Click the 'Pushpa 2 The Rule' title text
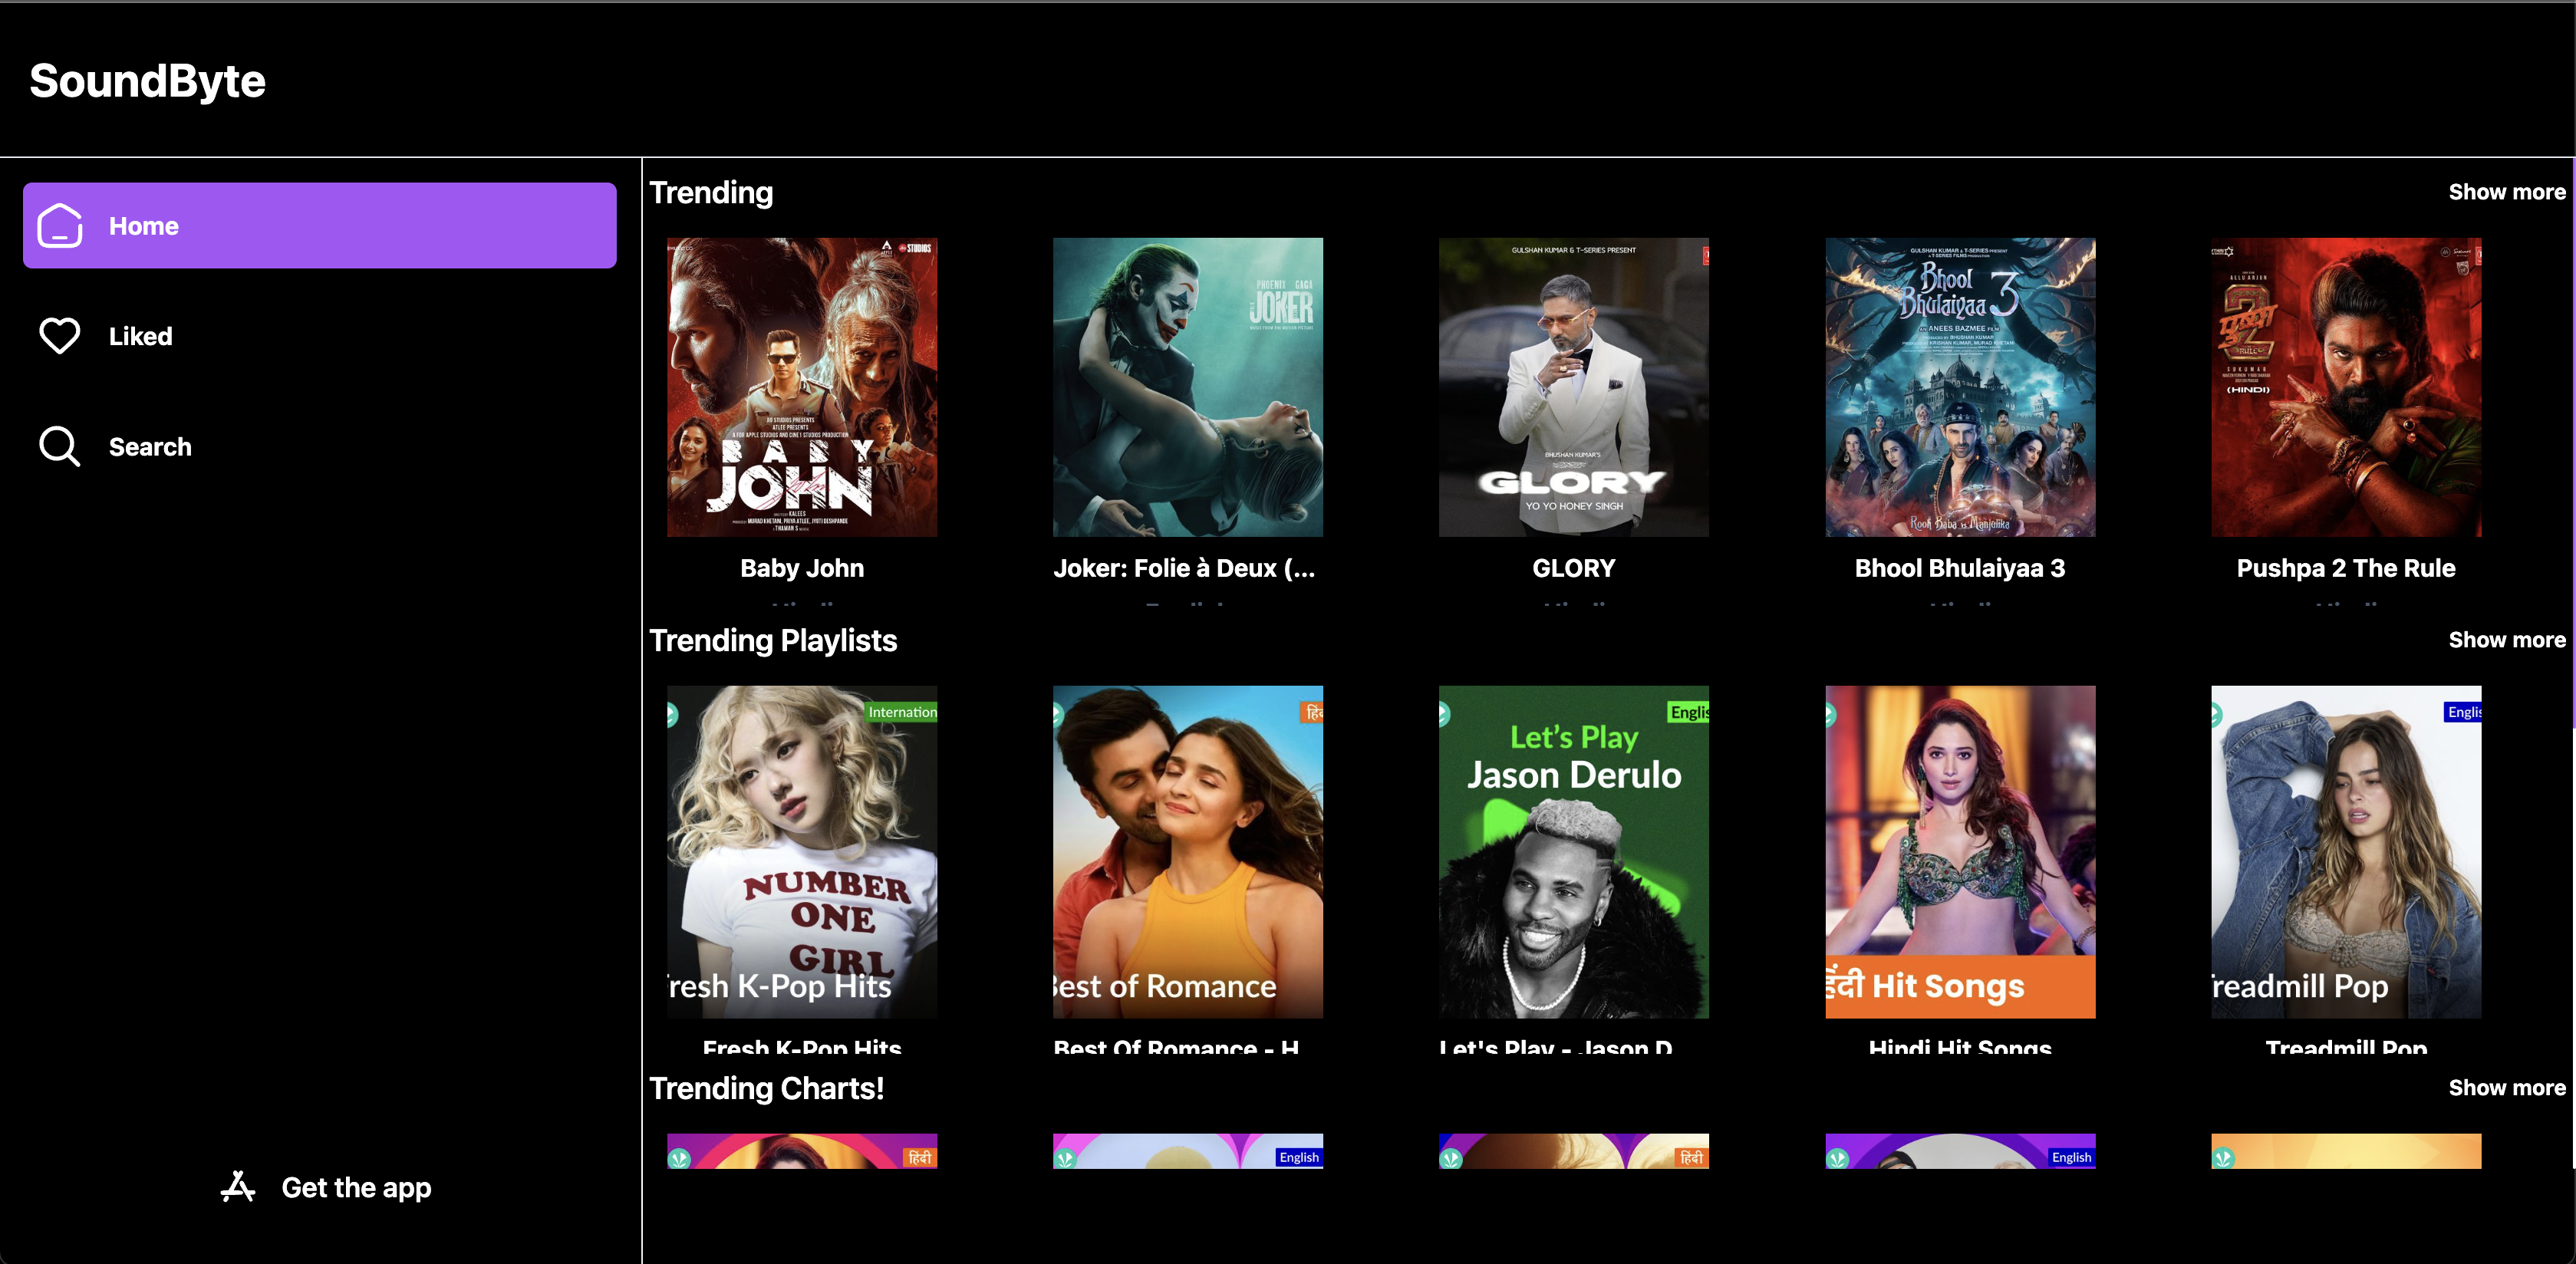Viewport: 2576px width, 1264px height. 2346,568
